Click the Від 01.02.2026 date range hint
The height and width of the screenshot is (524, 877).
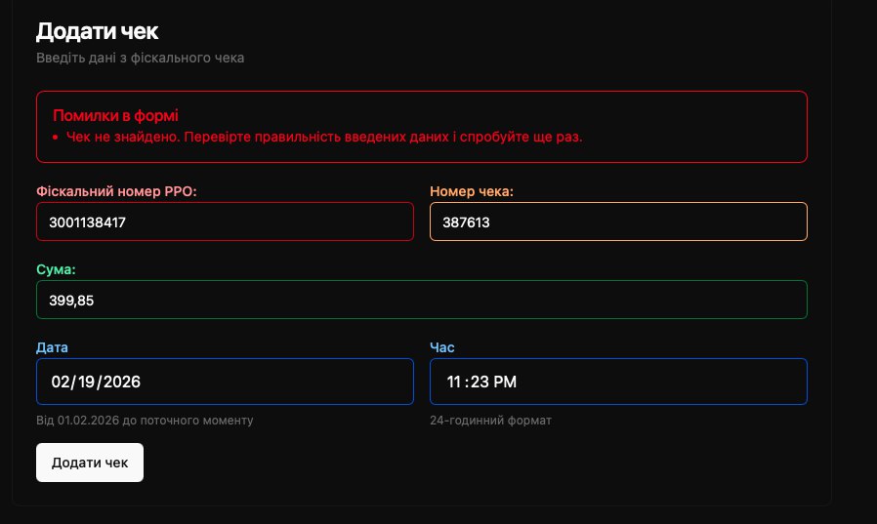coord(145,421)
